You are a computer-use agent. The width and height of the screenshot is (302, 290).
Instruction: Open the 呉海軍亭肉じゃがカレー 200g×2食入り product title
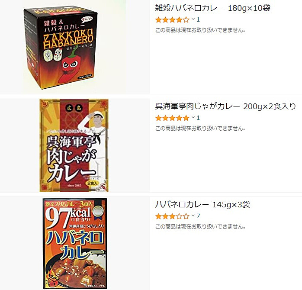tap(225, 106)
